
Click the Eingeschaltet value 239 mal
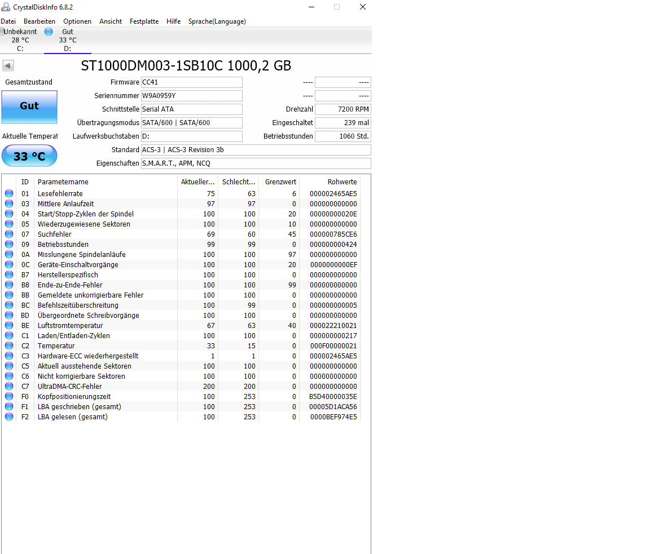(343, 123)
